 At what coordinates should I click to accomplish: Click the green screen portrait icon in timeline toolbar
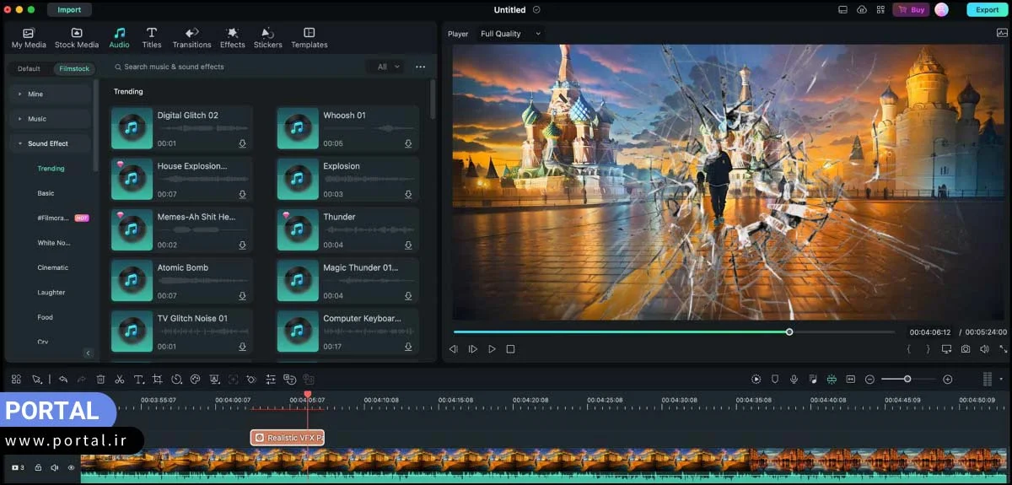click(x=214, y=380)
